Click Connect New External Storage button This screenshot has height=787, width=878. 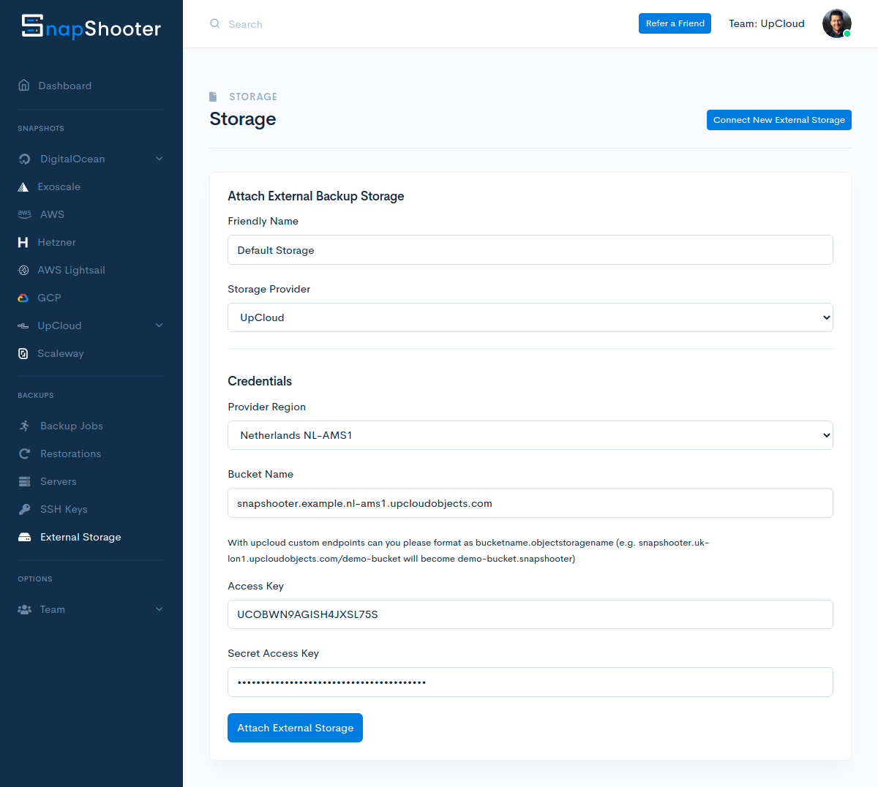pos(778,120)
